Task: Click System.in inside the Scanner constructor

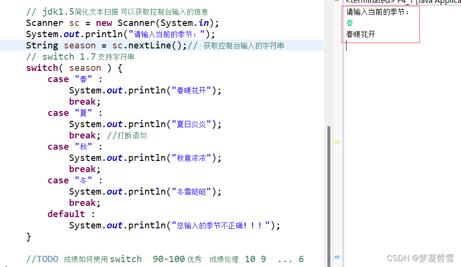Action: pos(184,23)
